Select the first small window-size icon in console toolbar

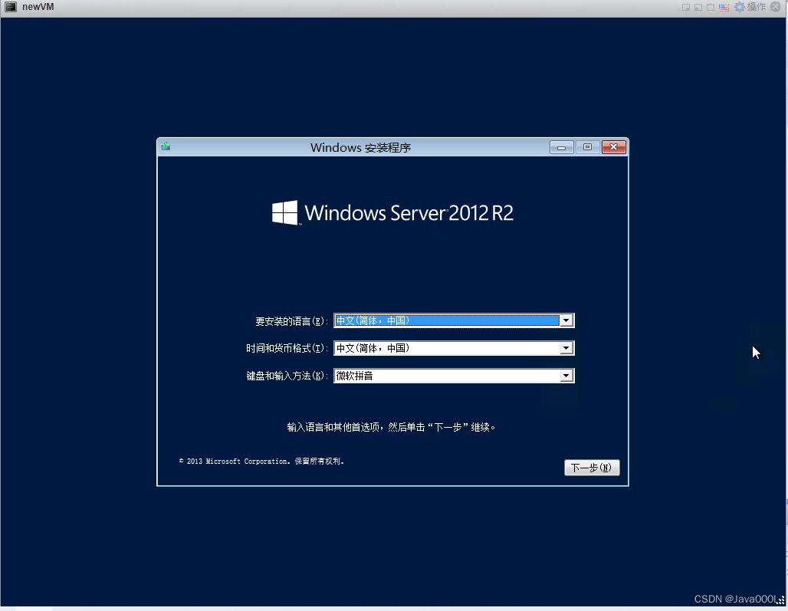(x=685, y=8)
